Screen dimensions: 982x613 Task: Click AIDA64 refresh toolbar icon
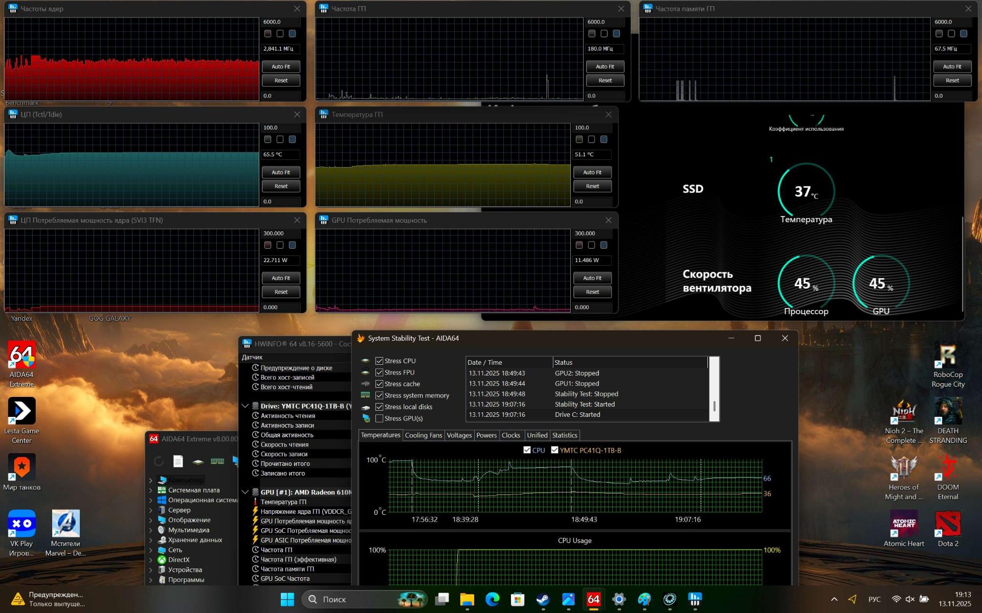(x=159, y=461)
